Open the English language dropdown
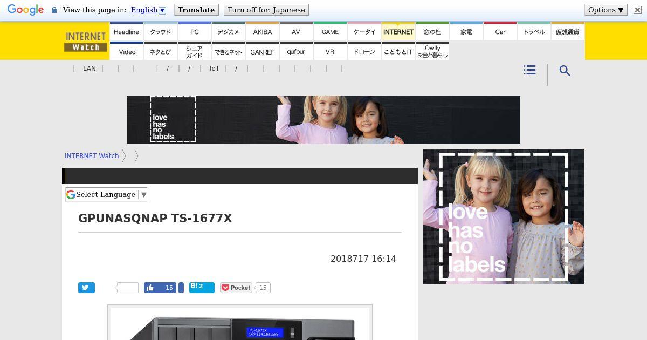Image resolution: width=647 pixels, height=340 pixels. (x=148, y=10)
